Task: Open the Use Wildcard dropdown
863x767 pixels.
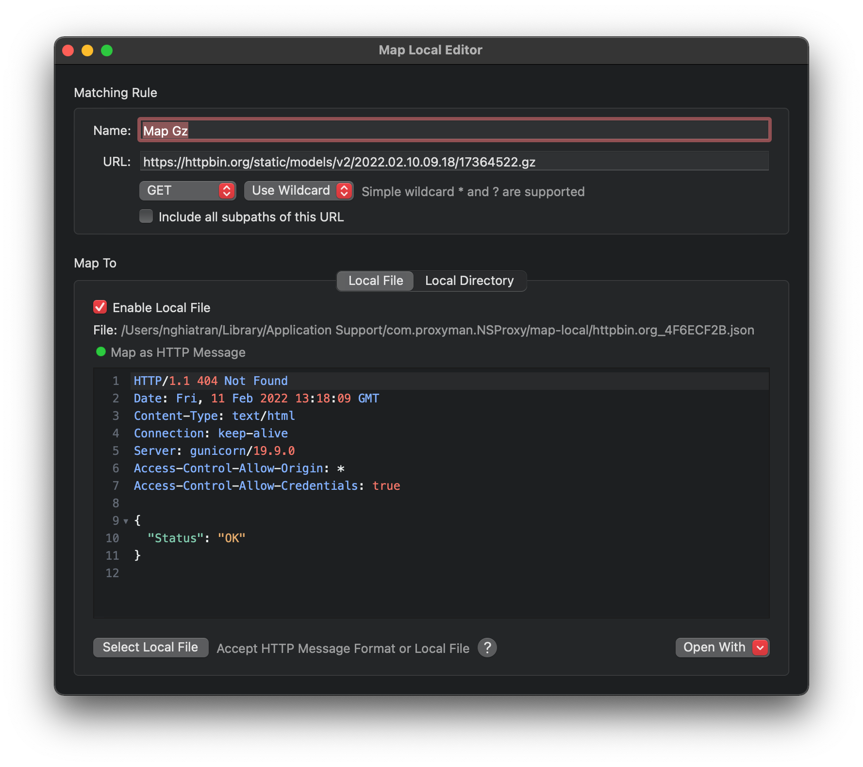Action: point(299,191)
